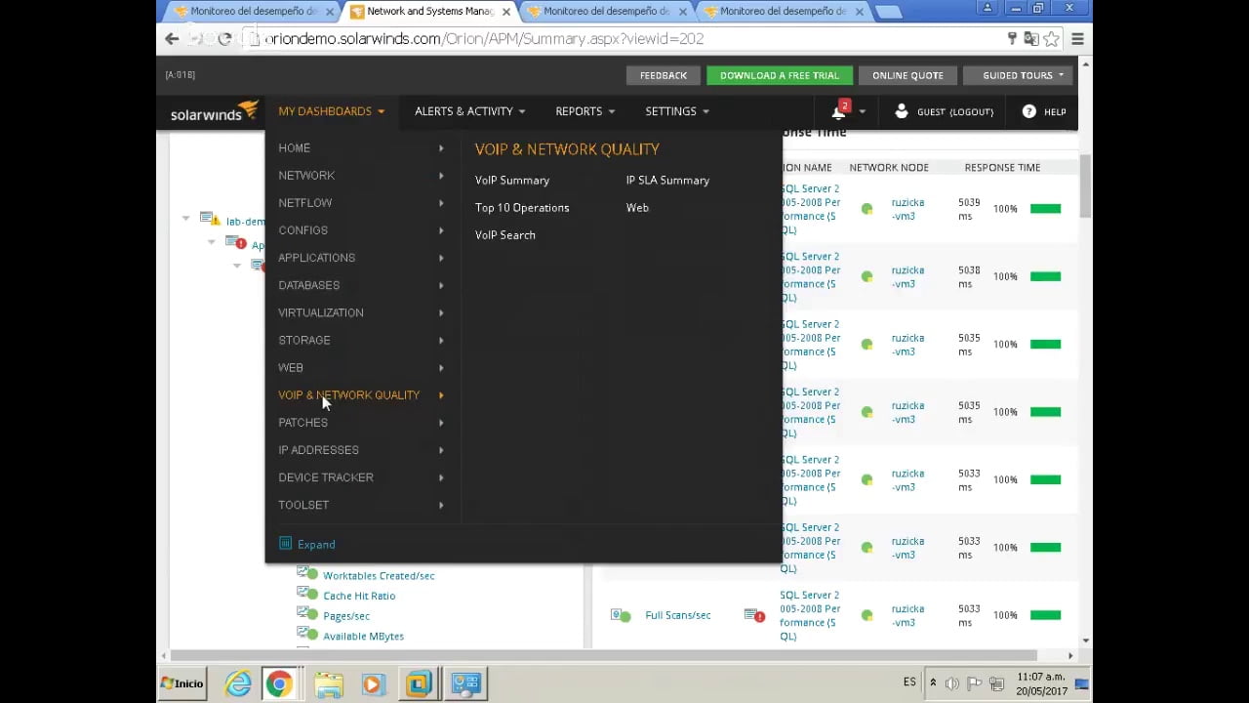Expand the Home submenu arrow

441,148
